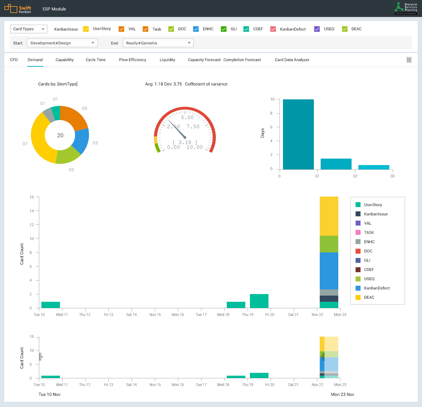This screenshot has height=407, width=422.
Task: Expand the End dropdown showing Ready#Ganesha
Action: (158, 43)
